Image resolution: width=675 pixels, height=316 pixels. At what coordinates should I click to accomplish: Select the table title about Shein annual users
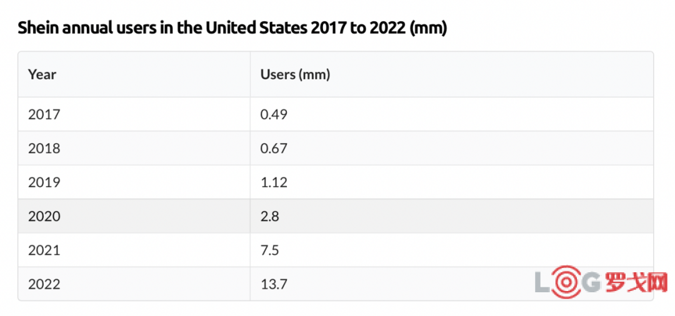[232, 28]
